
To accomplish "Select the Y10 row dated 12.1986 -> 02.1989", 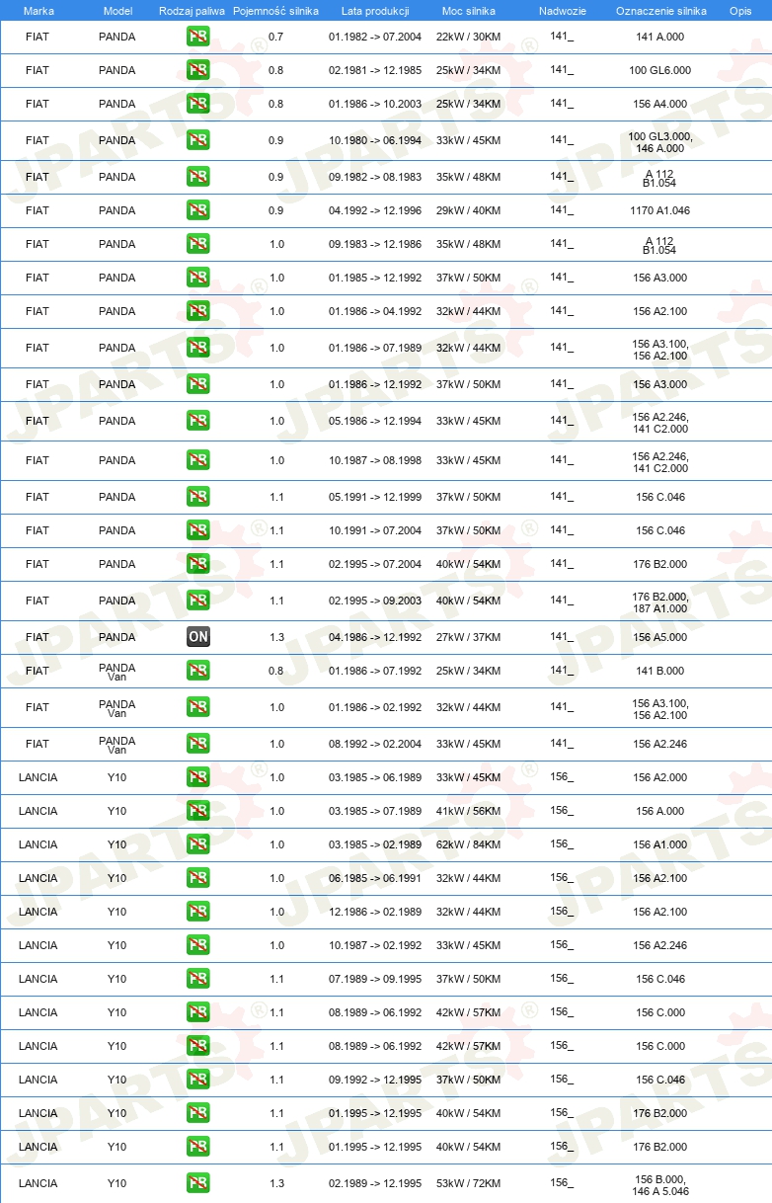I will point(386,912).
